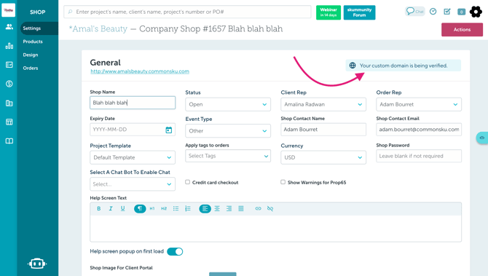The width and height of the screenshot is (488, 276).
Task: Open the table layout sidebar icon
Action: (x=9, y=122)
